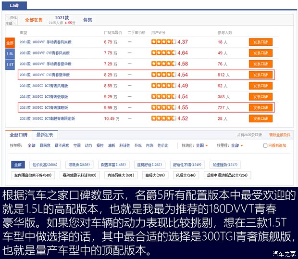This screenshot has height=259, width=298.
Task: Filter by 1.5L displacement
Action: click(x=10, y=53)
